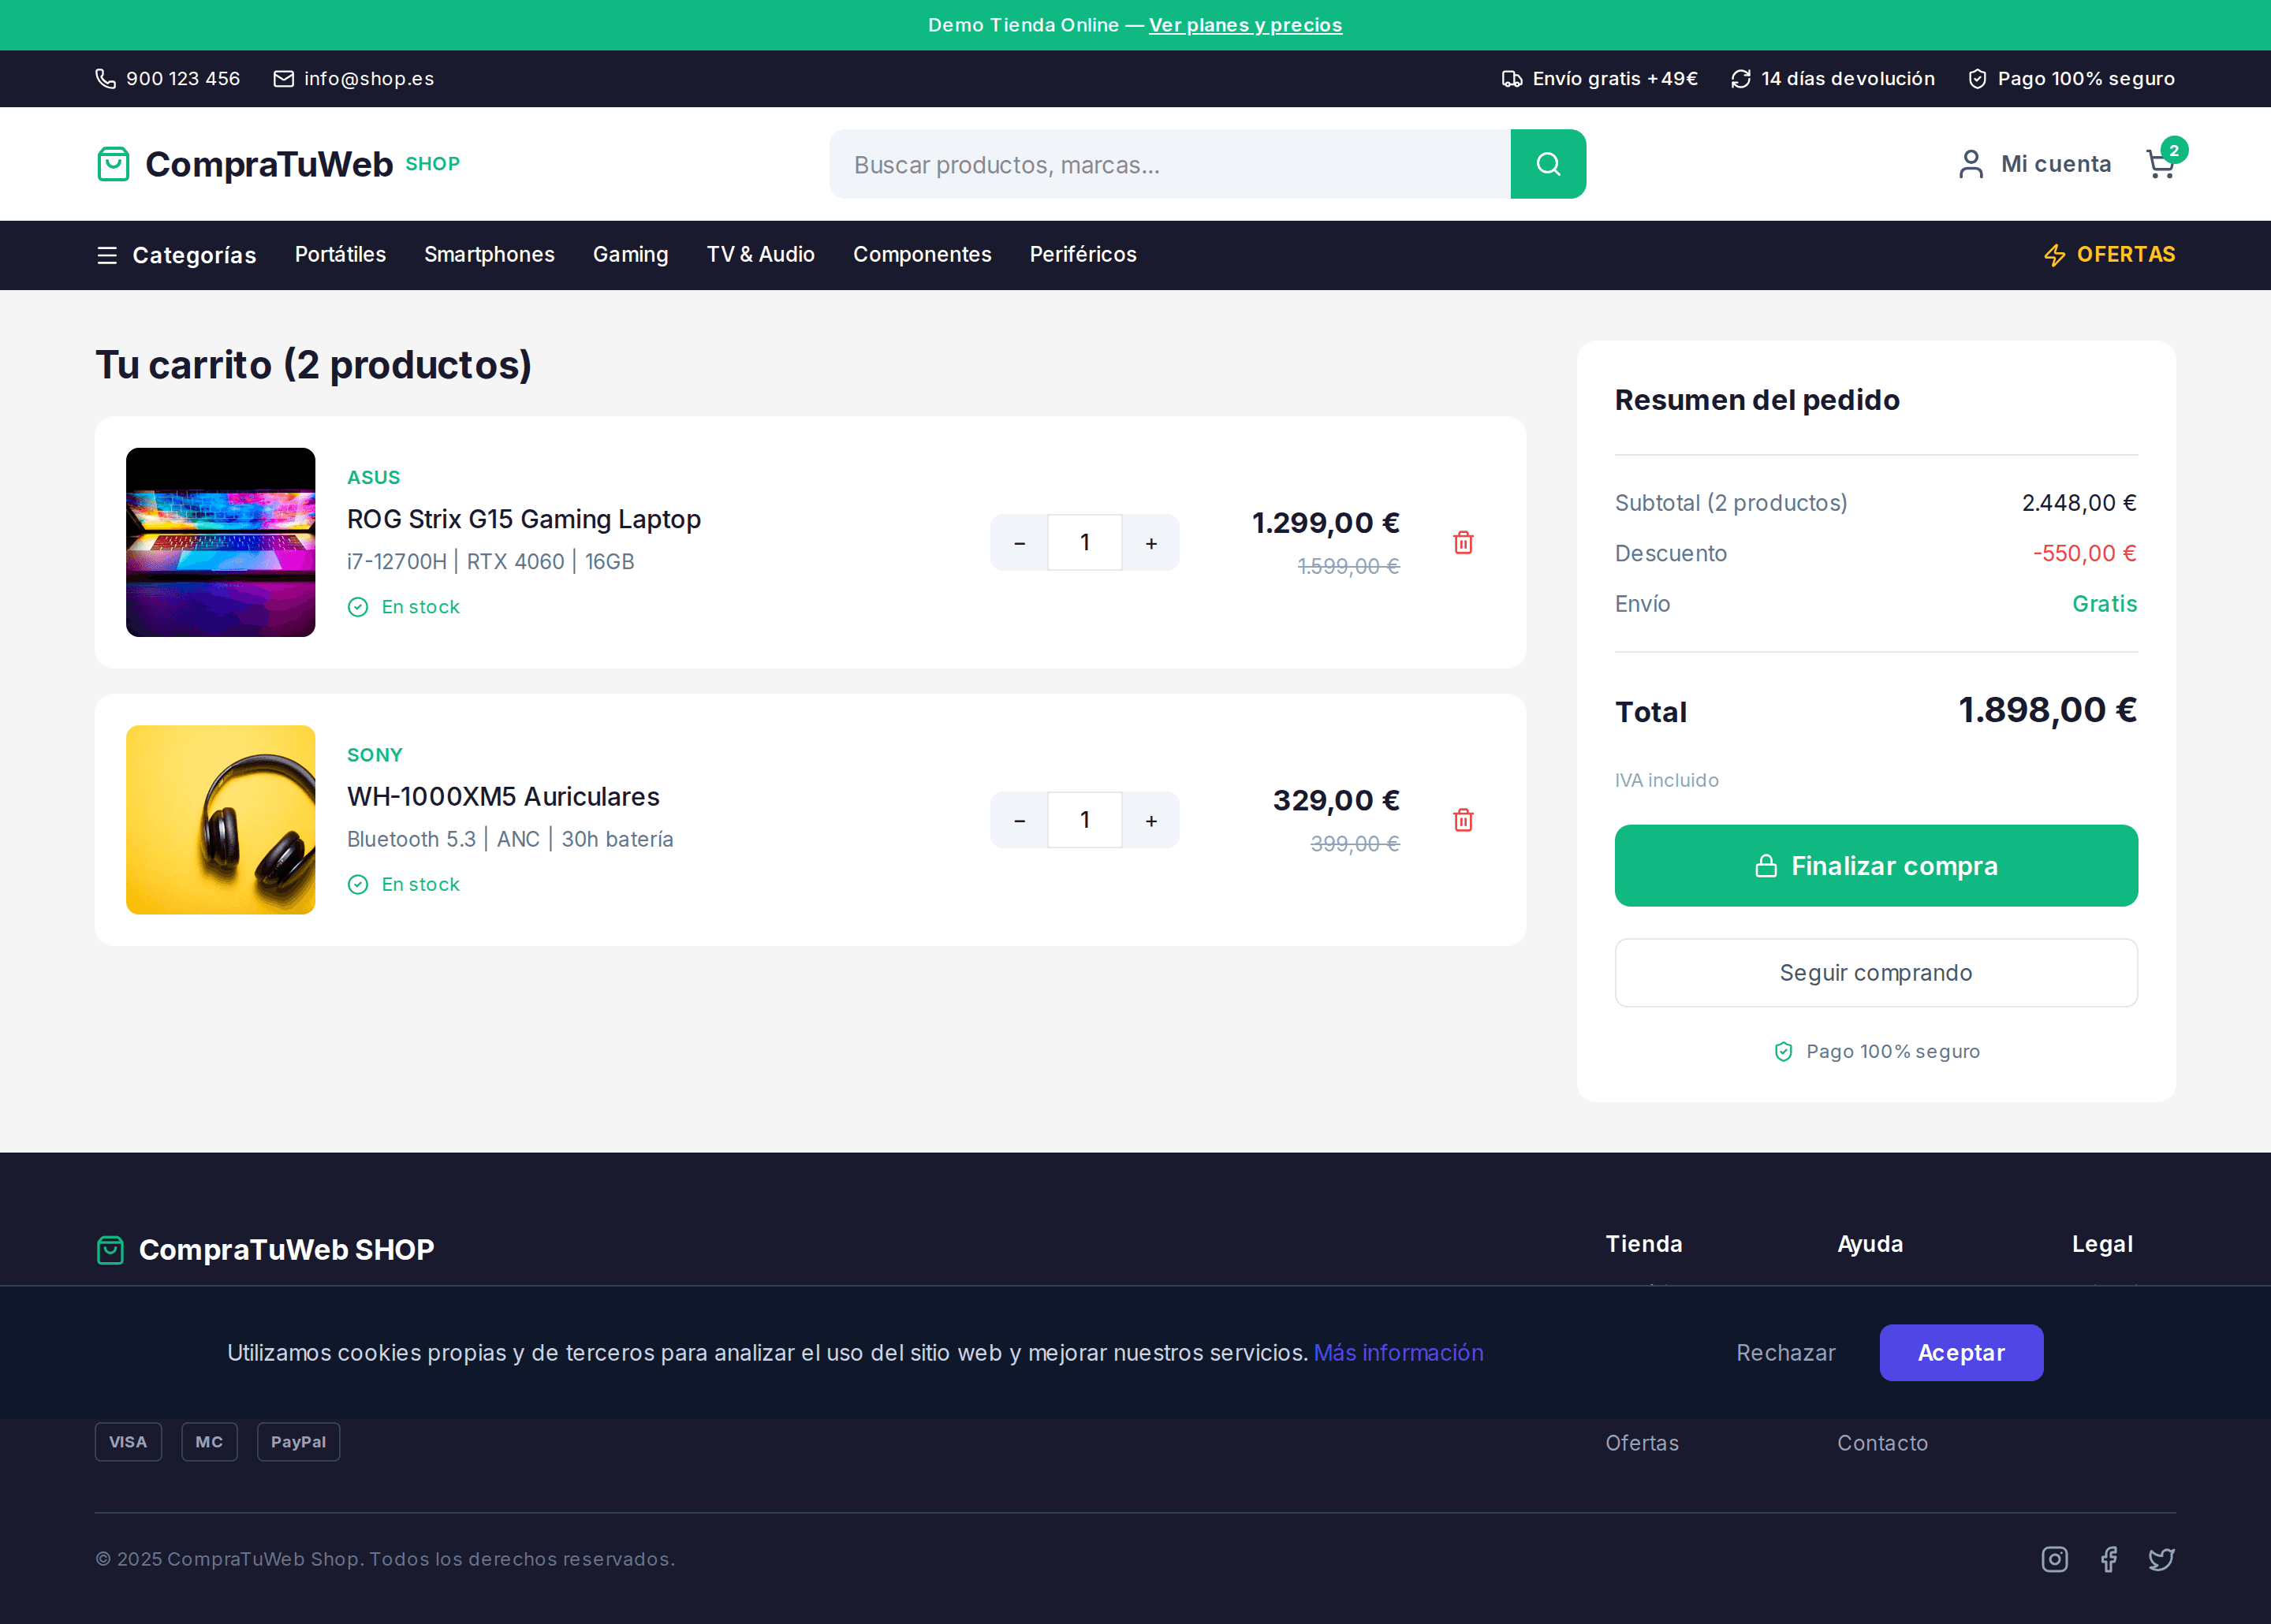
Task: Open Instagram from footer icon
Action: 2054,1559
